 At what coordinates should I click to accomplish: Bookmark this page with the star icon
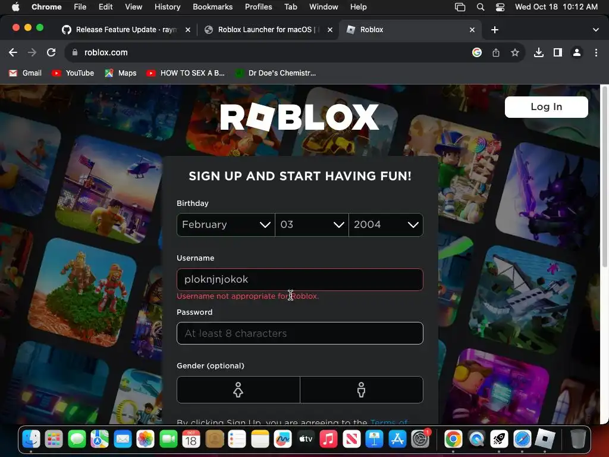[x=514, y=52]
